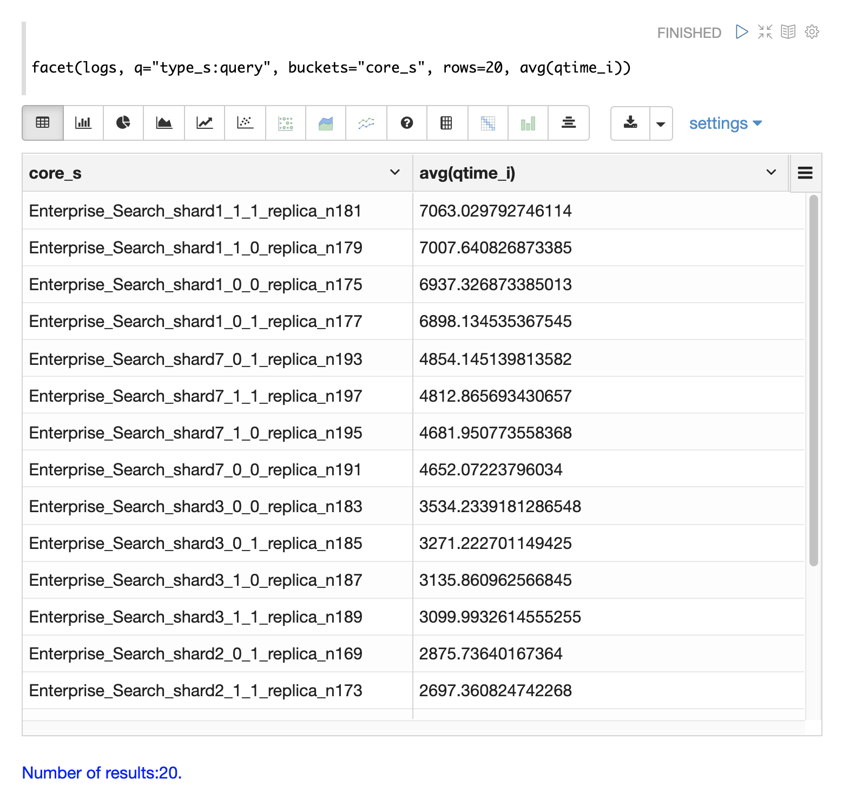Viewport: 843px width, 798px height.
Task: Open core_s column menu chevron
Action: tap(395, 173)
